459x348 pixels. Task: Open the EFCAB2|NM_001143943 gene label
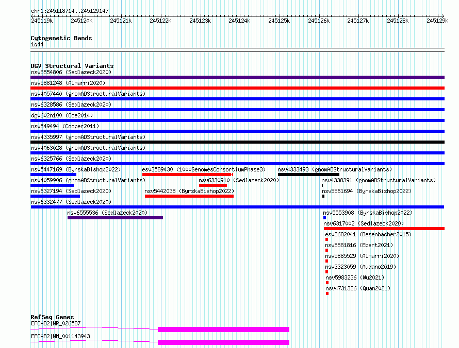60,336
